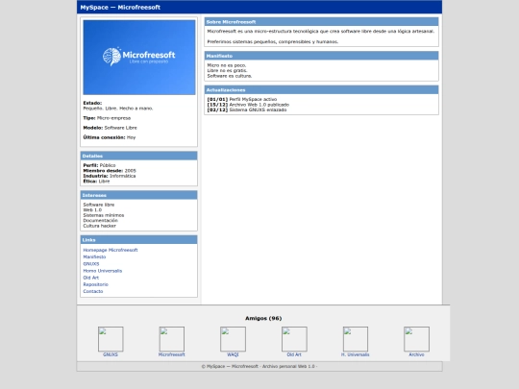
Task: Click the text 'Software es cultura.'
Action: click(x=230, y=76)
